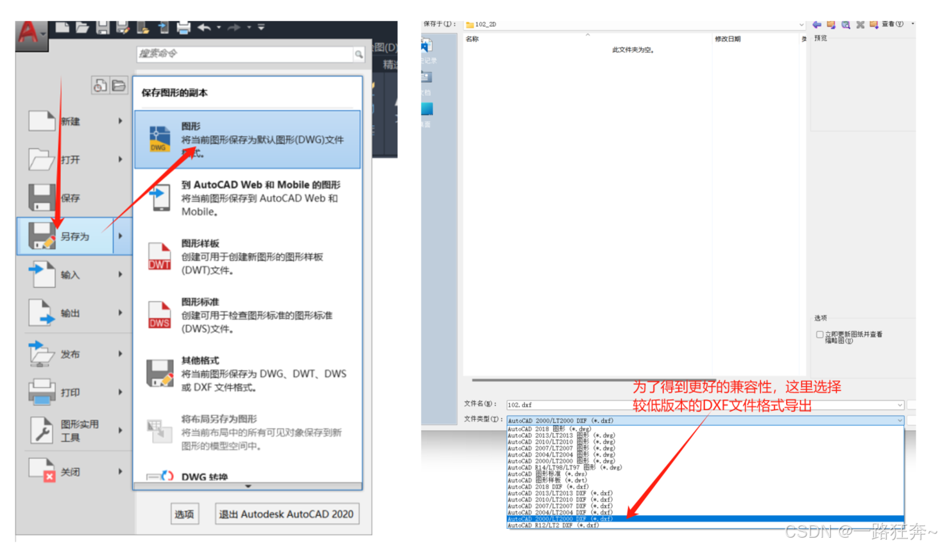Expand the 输入 submenu arrow
This screenshot has width=940, height=548.
pos(120,275)
